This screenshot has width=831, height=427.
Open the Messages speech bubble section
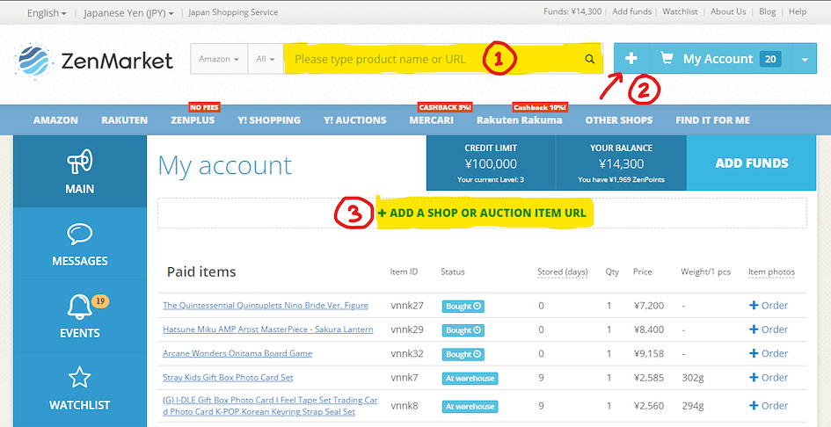pos(79,243)
